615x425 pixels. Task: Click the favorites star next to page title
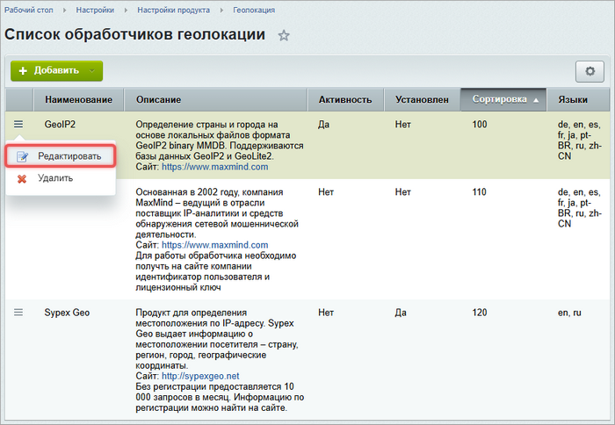tap(284, 36)
